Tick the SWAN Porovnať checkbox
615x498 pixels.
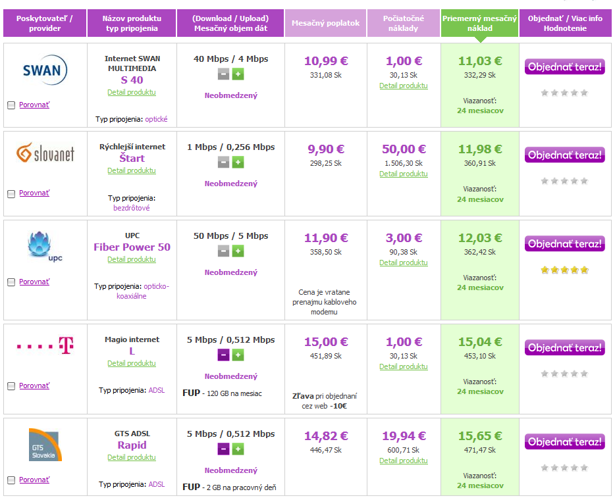[x=11, y=105]
